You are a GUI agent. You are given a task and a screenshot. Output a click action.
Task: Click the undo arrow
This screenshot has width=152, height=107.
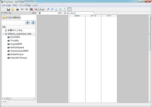(x=22, y=9)
